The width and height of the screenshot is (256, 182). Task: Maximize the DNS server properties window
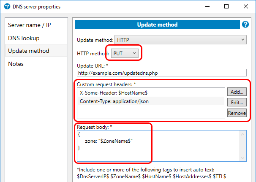tap(226, 7)
